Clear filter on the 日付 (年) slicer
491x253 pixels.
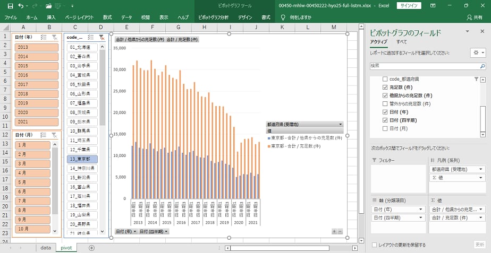click(x=54, y=37)
